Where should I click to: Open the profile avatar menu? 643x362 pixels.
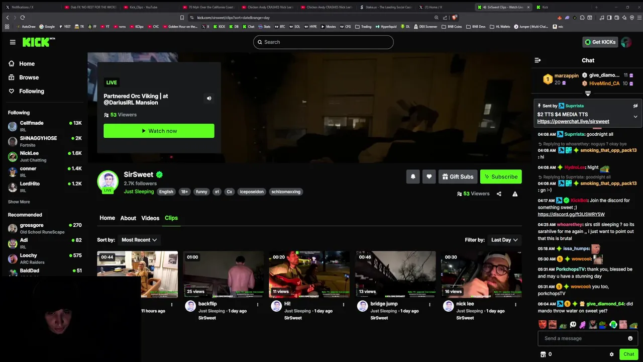tap(626, 42)
